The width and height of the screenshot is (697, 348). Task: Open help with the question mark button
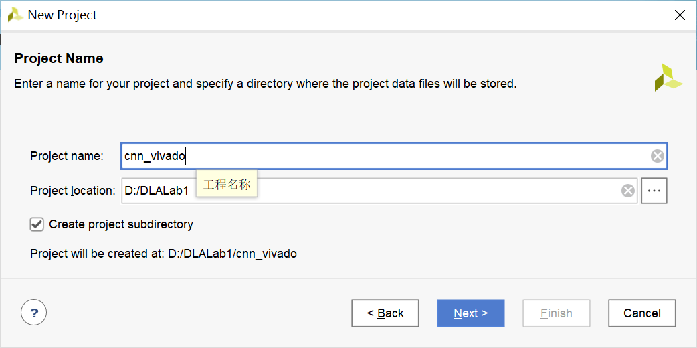pos(34,312)
